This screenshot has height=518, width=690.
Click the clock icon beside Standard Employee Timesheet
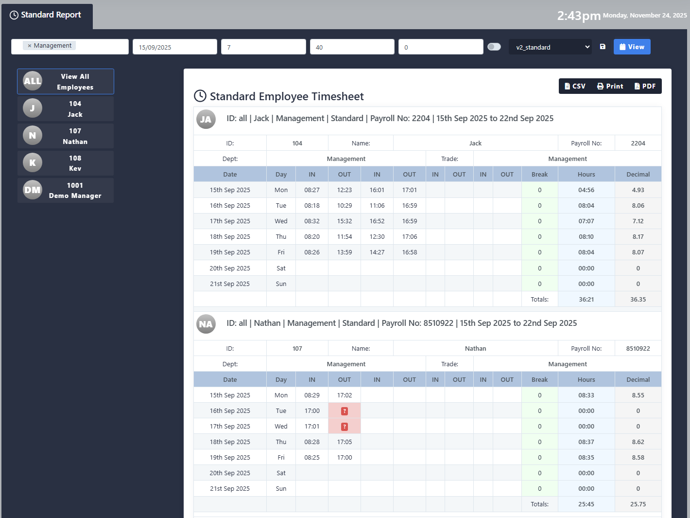[x=200, y=96]
